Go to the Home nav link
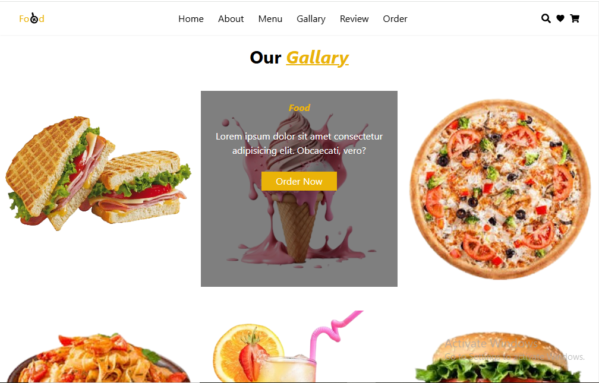599x383 pixels. point(191,19)
